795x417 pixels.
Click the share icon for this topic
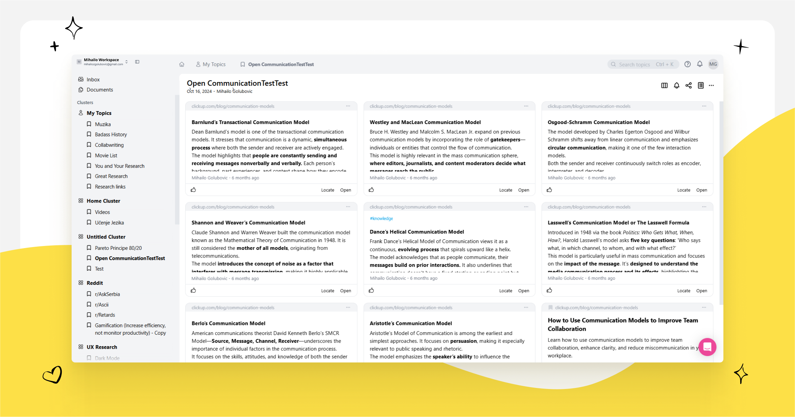(689, 86)
